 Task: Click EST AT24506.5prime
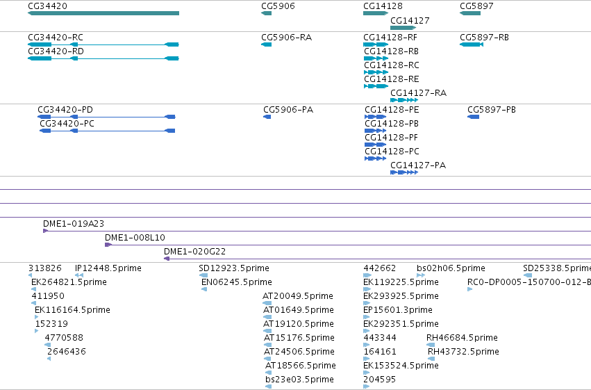pos(267,359)
